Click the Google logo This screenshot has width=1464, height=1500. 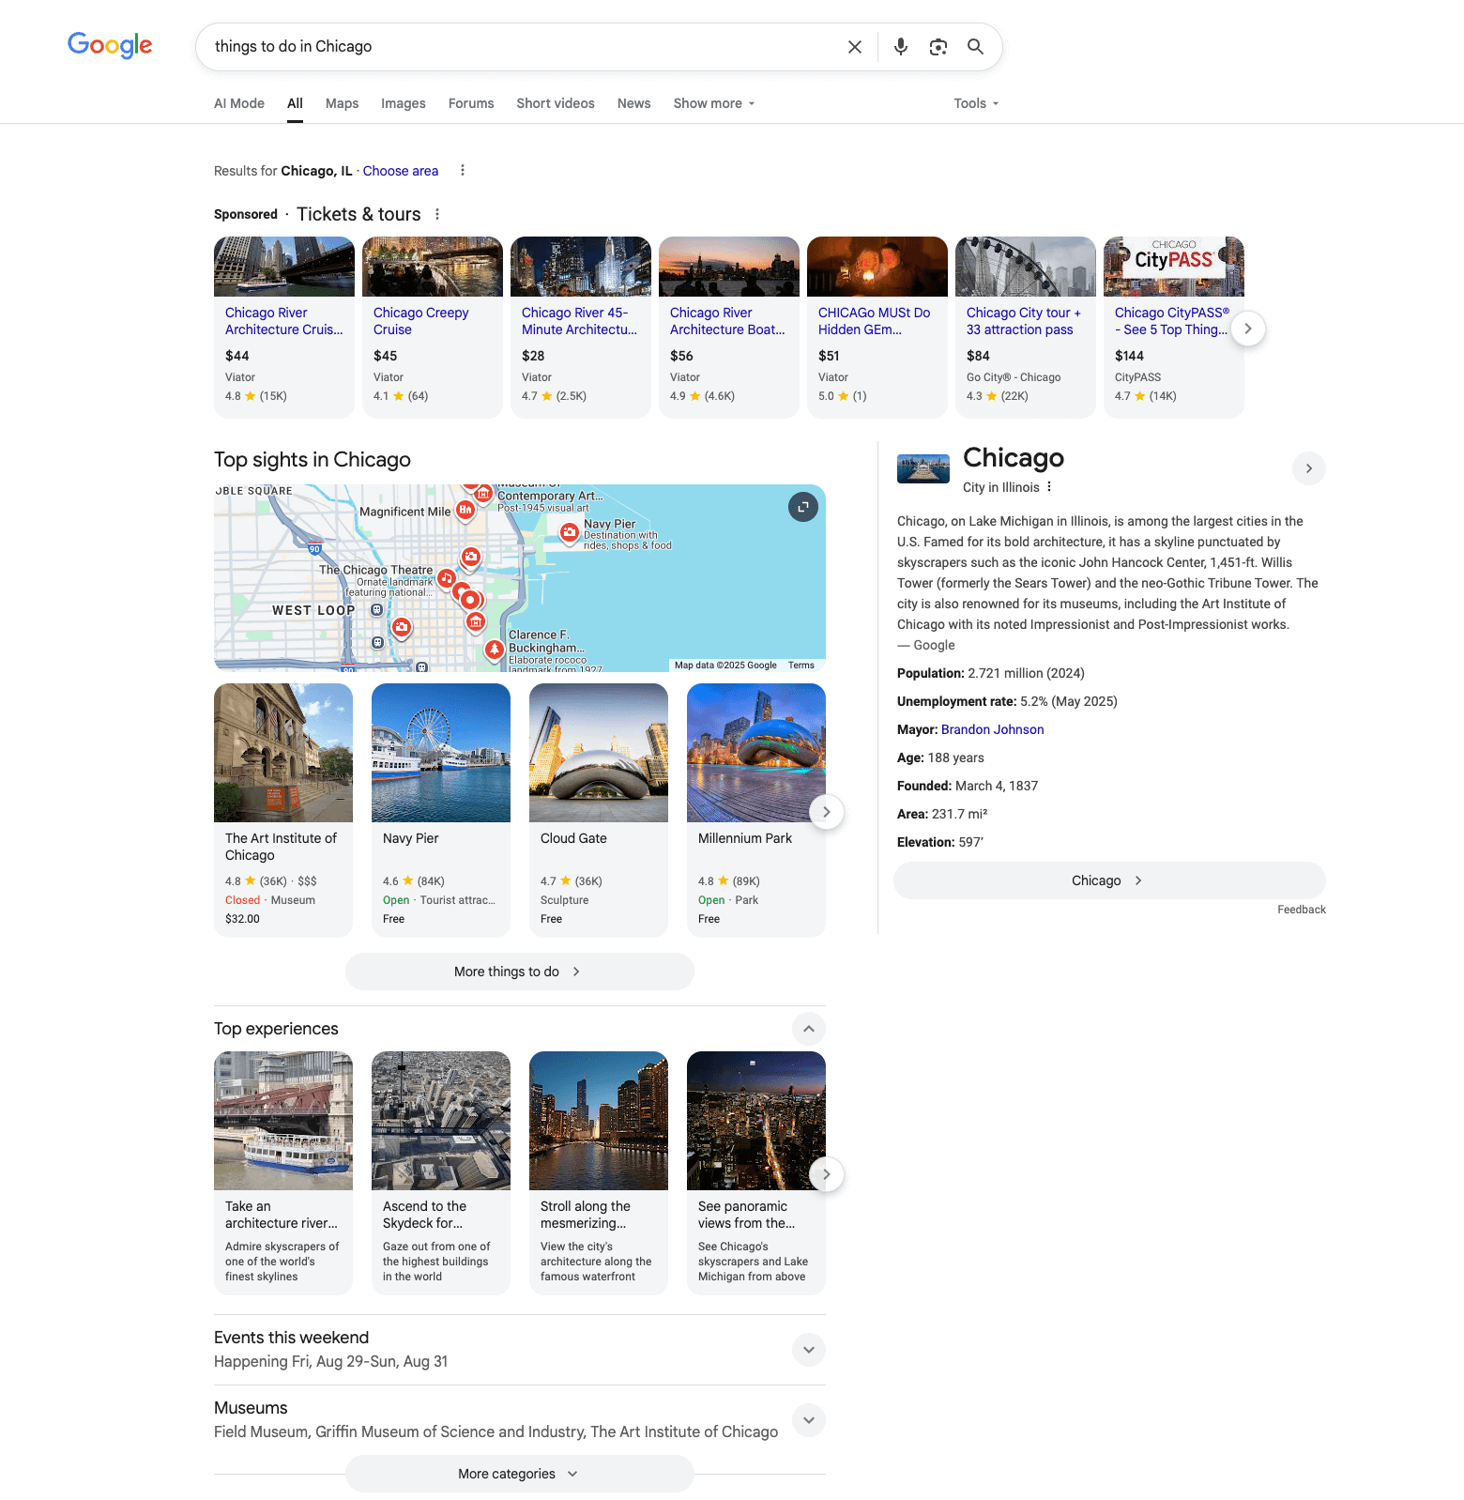[110, 45]
